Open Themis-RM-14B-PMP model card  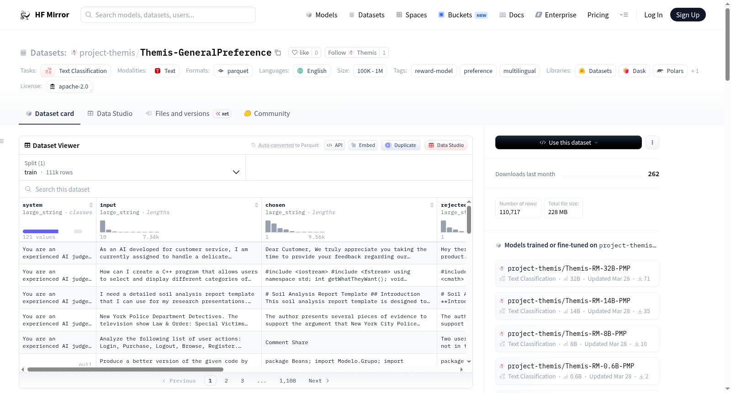pos(577,305)
